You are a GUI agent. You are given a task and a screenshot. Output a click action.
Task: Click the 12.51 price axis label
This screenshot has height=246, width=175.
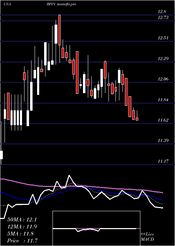point(163,38)
